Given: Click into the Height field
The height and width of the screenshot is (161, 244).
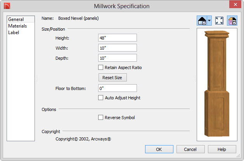Looking at the screenshot, I should click(x=118, y=38).
